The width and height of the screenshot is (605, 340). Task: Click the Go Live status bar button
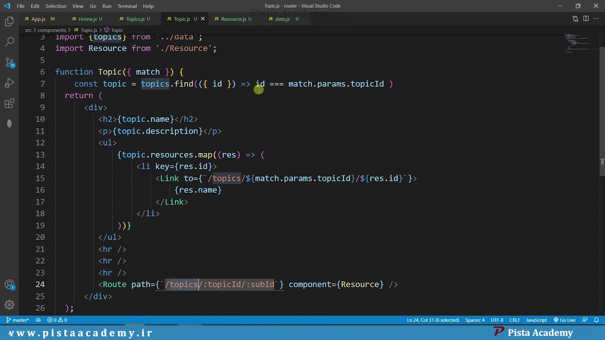(564, 320)
